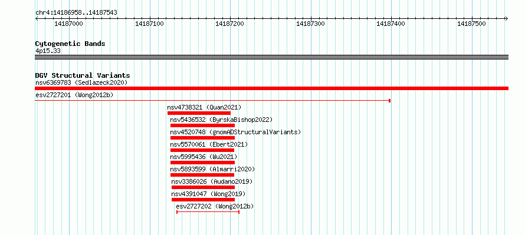Click nsv5436532 (ByrskaBishop2022) label
Image resolution: width=525 pixels, height=235 pixels.
[221, 120]
